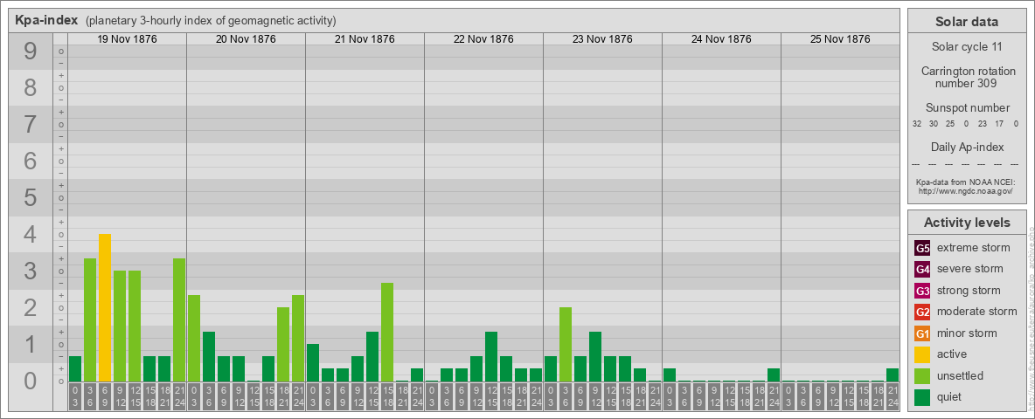Click the G2 moderate storm badge
The image size is (1035, 419).
(x=922, y=312)
